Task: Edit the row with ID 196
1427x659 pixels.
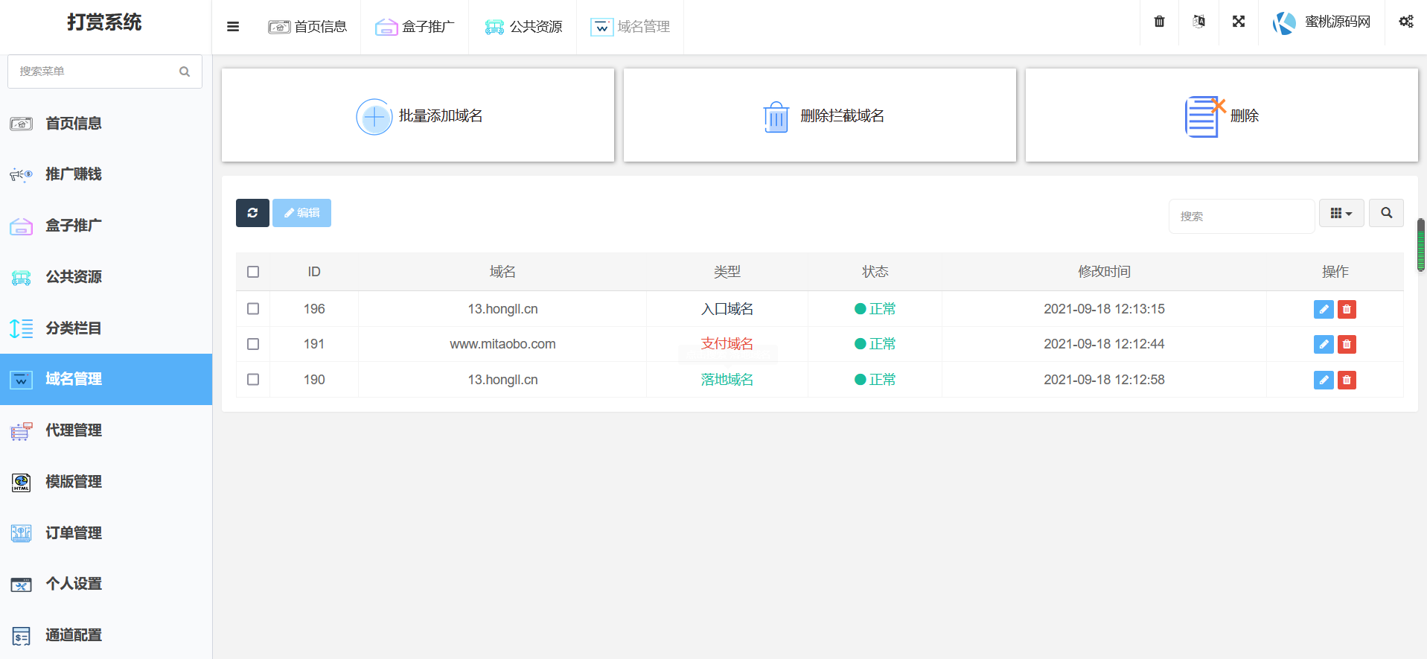Action: pyautogui.click(x=1323, y=309)
